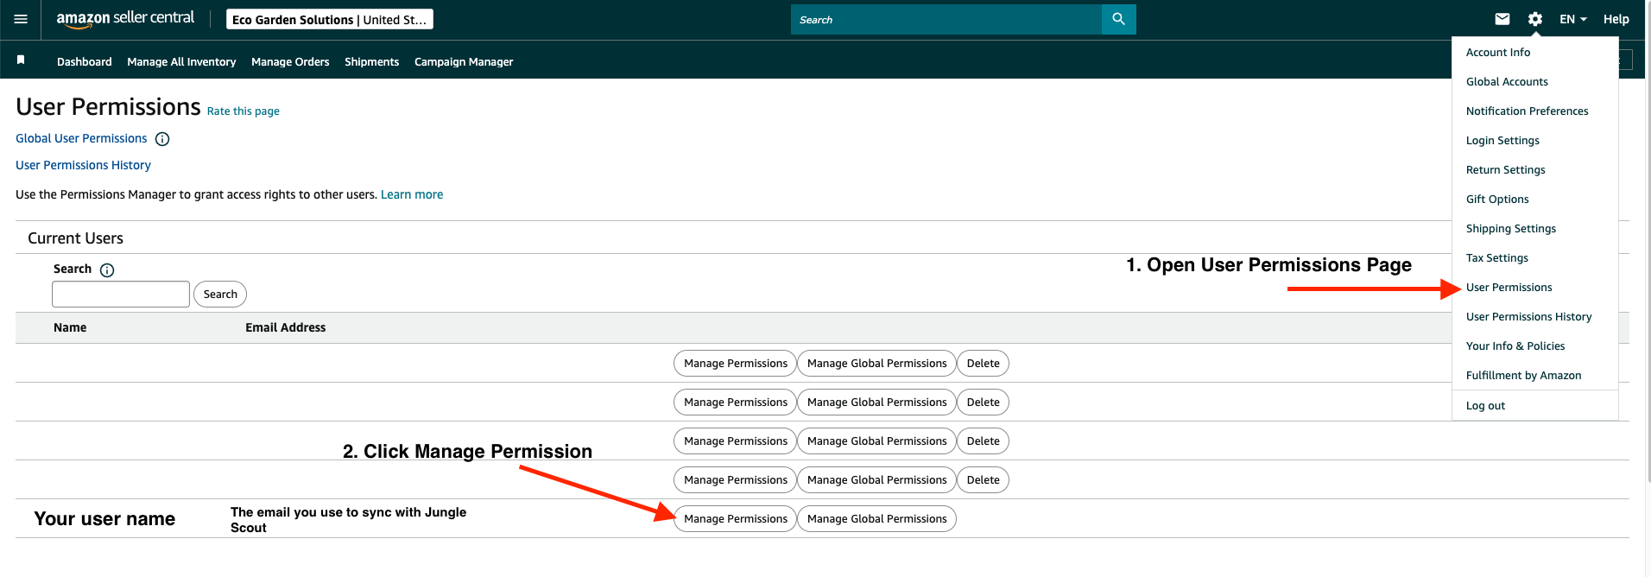Click the Help link in header
This screenshot has height=577, width=1651.
pyautogui.click(x=1616, y=19)
